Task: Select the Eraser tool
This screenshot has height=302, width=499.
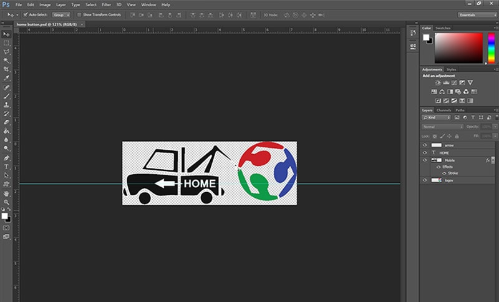Action: click(6, 122)
